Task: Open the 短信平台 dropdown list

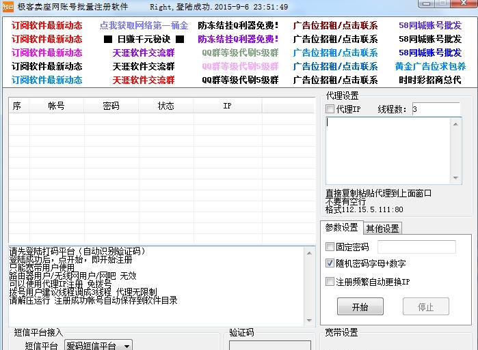Action: click(x=127, y=346)
